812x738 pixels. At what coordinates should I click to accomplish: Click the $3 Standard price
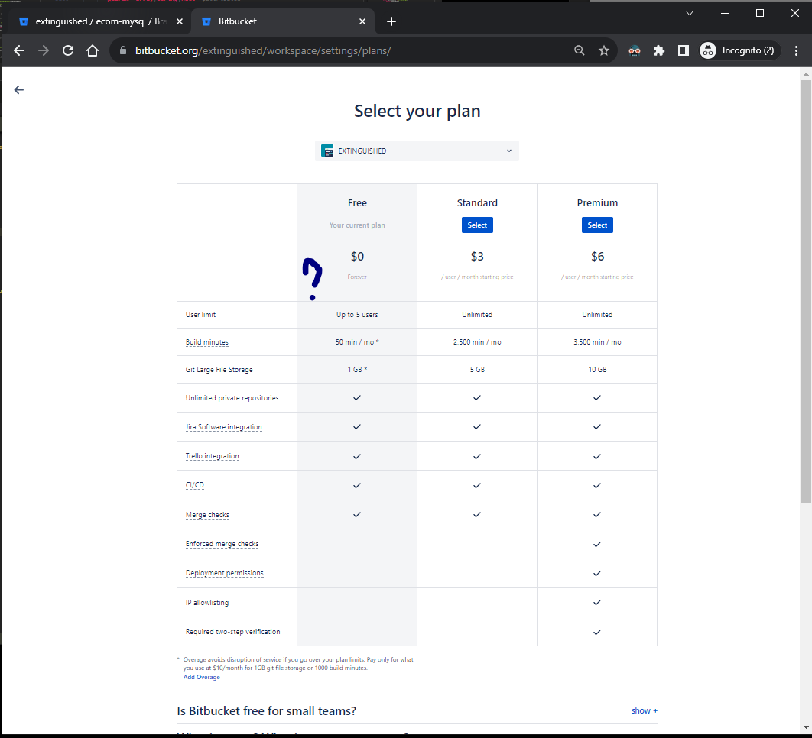tap(477, 256)
